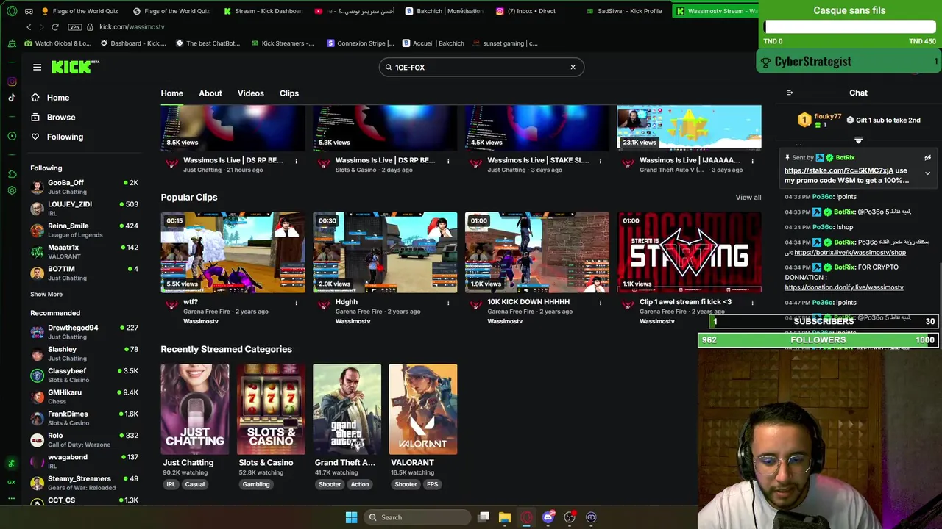Open the VALORANT category card

point(422,409)
